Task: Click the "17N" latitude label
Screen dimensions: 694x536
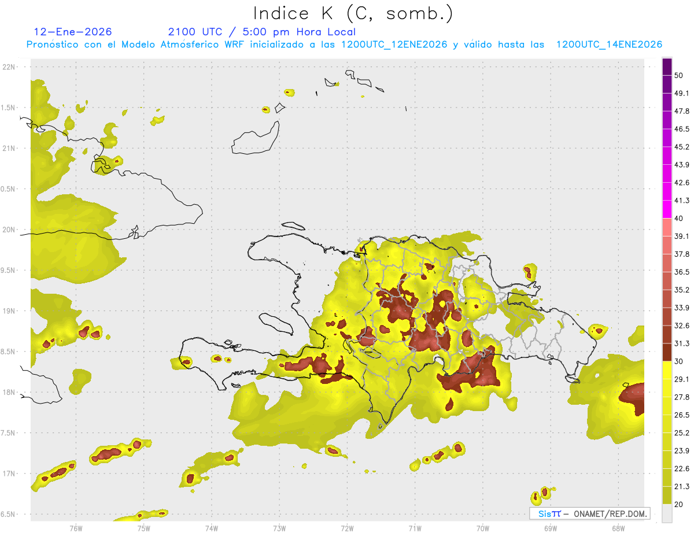Action: coord(8,474)
